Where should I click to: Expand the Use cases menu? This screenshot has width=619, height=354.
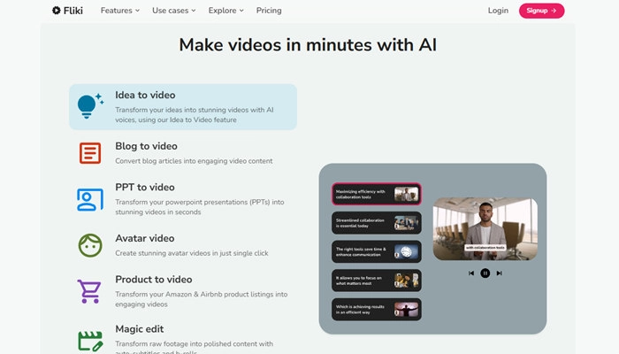[x=173, y=11]
